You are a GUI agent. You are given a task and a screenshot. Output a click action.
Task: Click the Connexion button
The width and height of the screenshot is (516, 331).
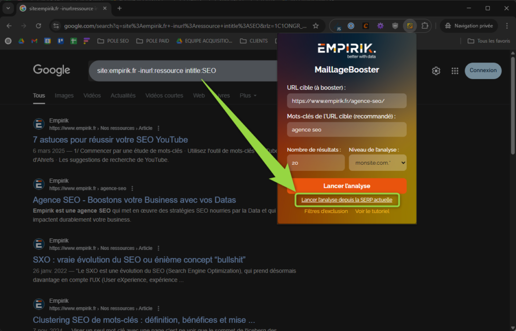[x=483, y=71]
